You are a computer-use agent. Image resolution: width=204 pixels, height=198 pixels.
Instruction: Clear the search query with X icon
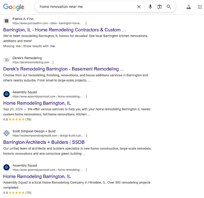point(139,7)
